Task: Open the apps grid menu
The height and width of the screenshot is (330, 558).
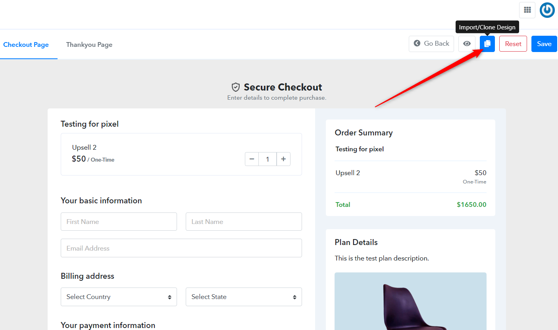Action: tap(527, 10)
